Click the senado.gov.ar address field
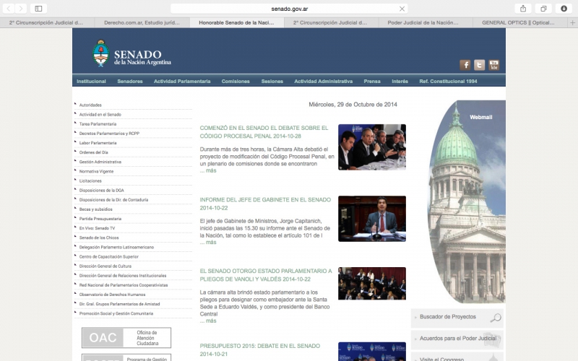 (x=290, y=9)
